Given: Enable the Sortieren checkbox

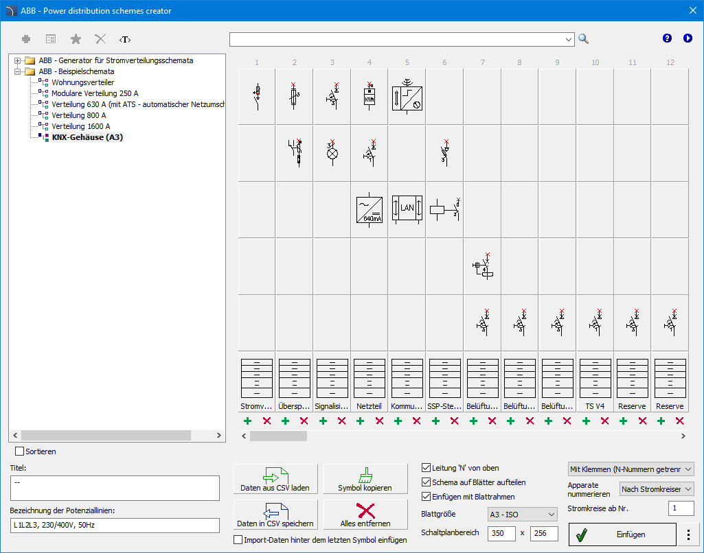Looking at the screenshot, I should tap(20, 451).
